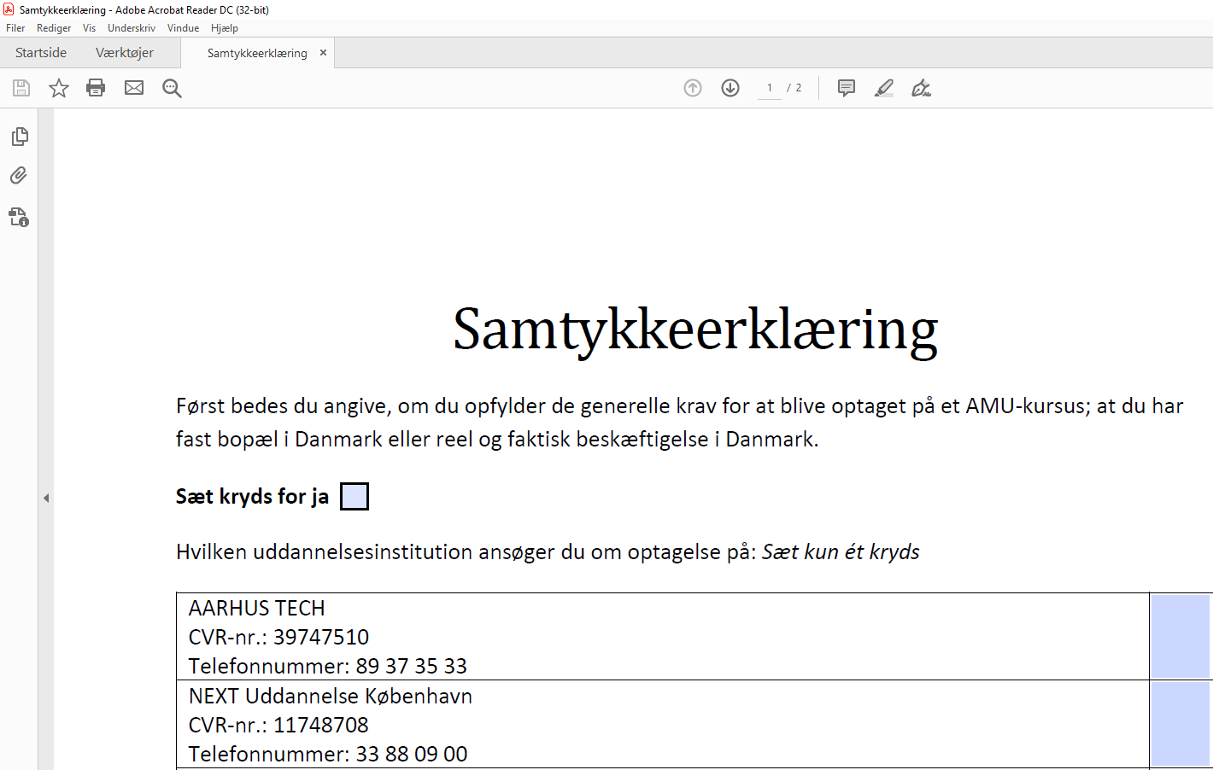Go to previous page with up arrow

coord(692,88)
